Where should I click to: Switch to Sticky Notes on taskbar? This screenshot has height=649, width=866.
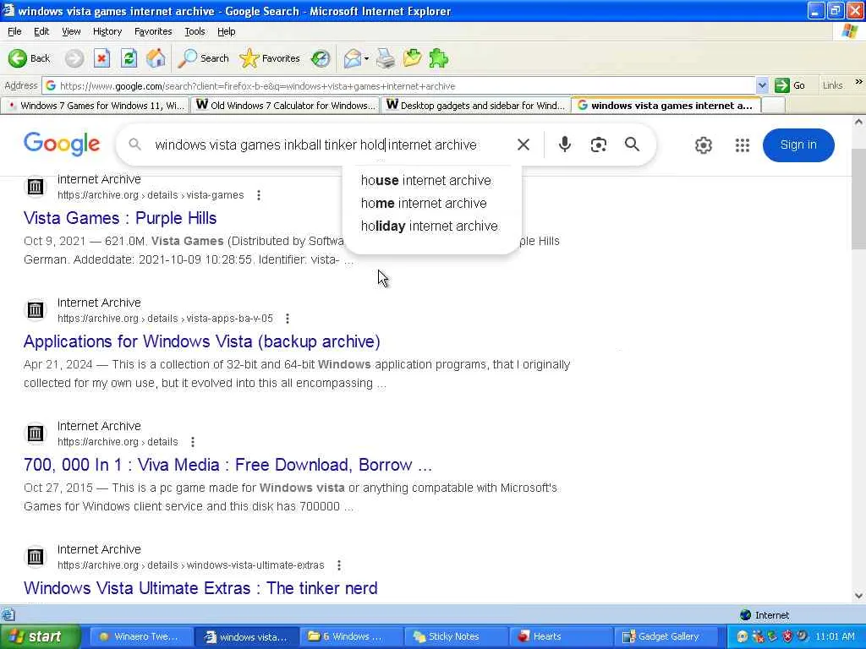456,636
